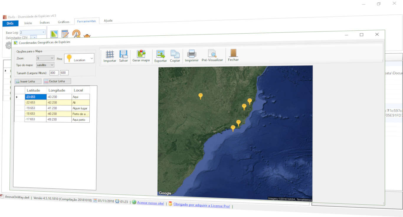
Task: Click the inland yellow map pin on the left
Action: tap(201, 96)
